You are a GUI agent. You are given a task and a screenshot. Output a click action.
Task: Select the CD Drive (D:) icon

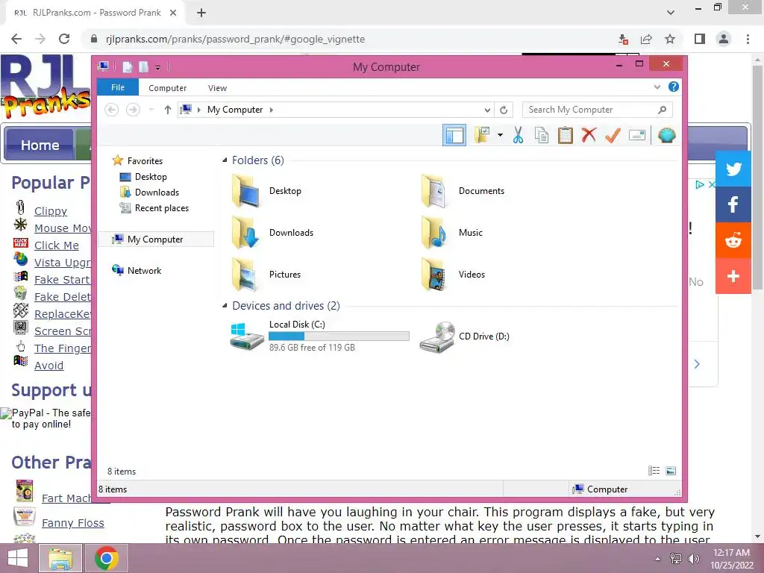(437, 336)
